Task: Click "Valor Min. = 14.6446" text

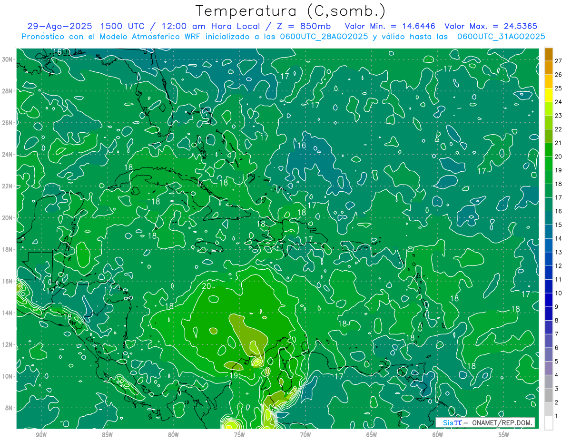Action: pyautogui.click(x=390, y=26)
